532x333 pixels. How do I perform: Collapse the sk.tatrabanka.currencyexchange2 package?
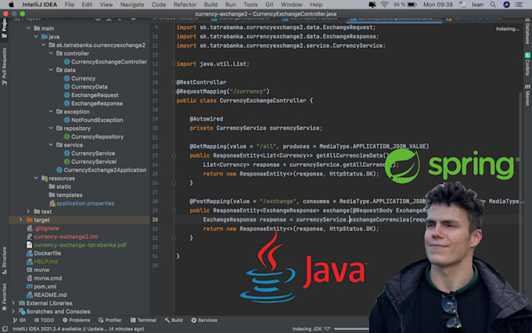tap(44, 45)
